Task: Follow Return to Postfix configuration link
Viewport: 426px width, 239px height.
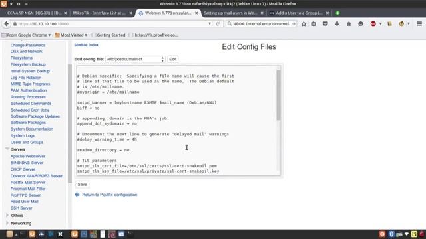Action: (x=110, y=195)
